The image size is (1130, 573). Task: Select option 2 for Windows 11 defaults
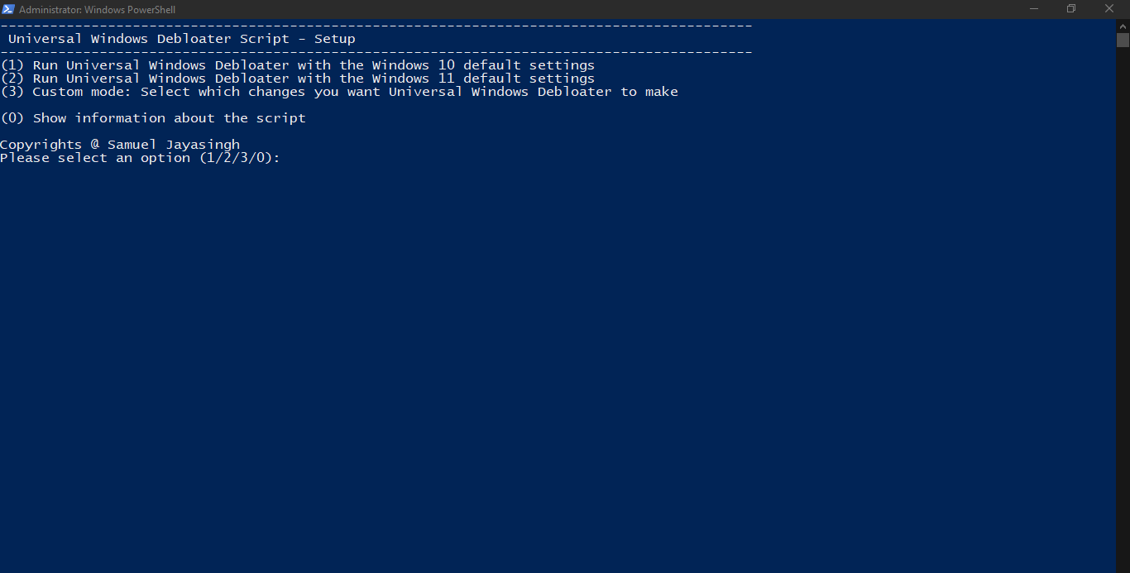click(x=298, y=78)
